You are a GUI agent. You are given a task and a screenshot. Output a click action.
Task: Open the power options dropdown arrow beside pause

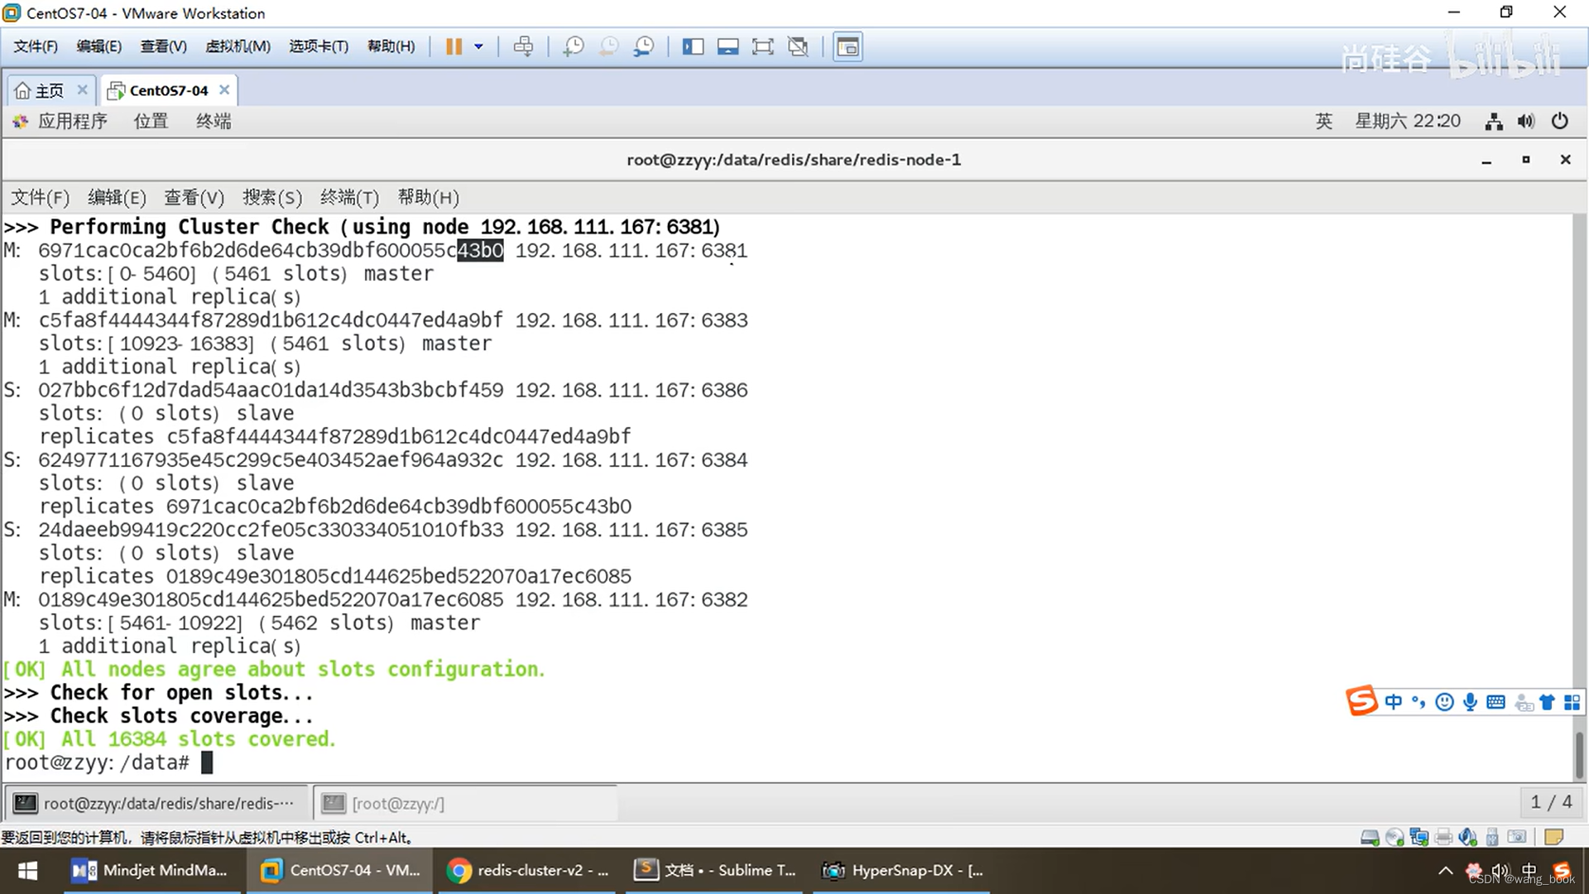pyautogui.click(x=478, y=46)
